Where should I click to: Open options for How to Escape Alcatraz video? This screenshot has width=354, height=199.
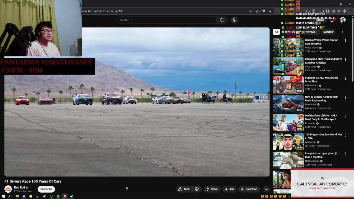tap(345, 97)
